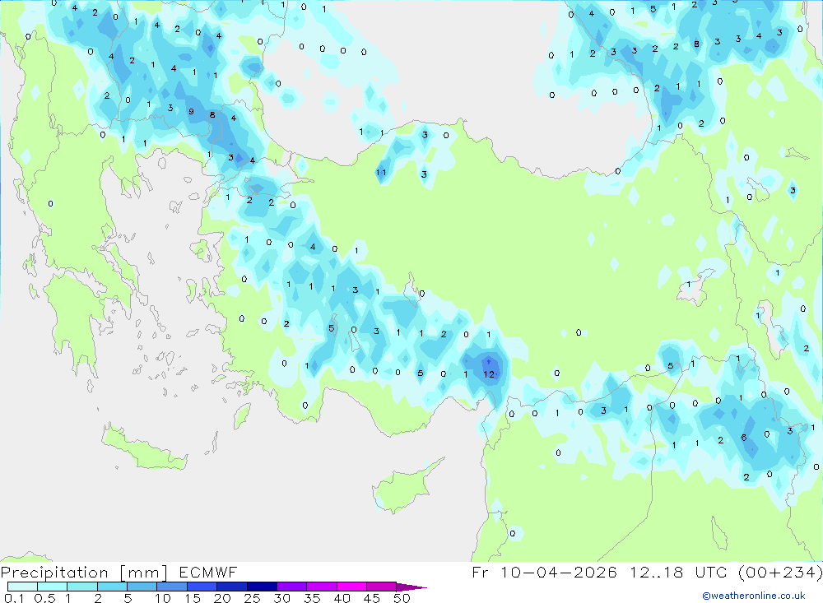Click the '0.1' legend scale label

[14, 598]
